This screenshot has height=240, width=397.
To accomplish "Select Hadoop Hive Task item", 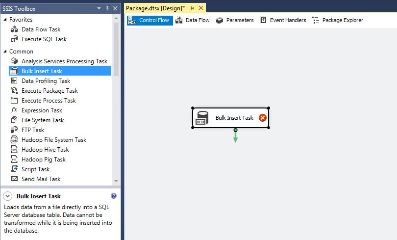I will (45, 150).
